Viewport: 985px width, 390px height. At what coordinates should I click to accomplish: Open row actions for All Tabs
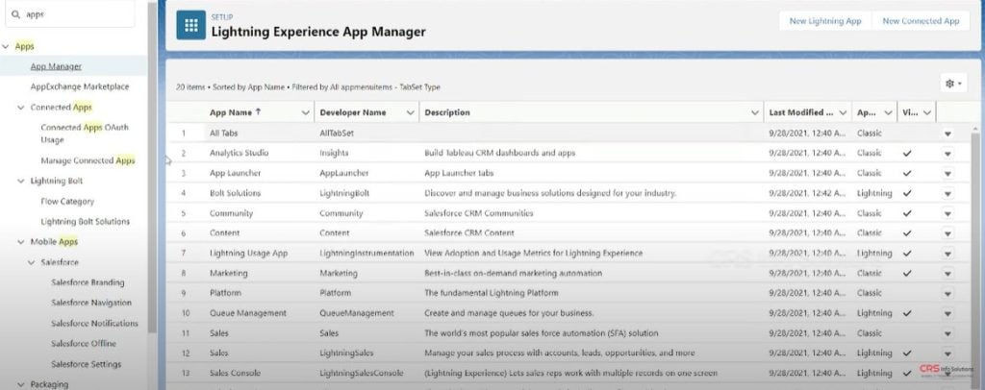point(947,134)
